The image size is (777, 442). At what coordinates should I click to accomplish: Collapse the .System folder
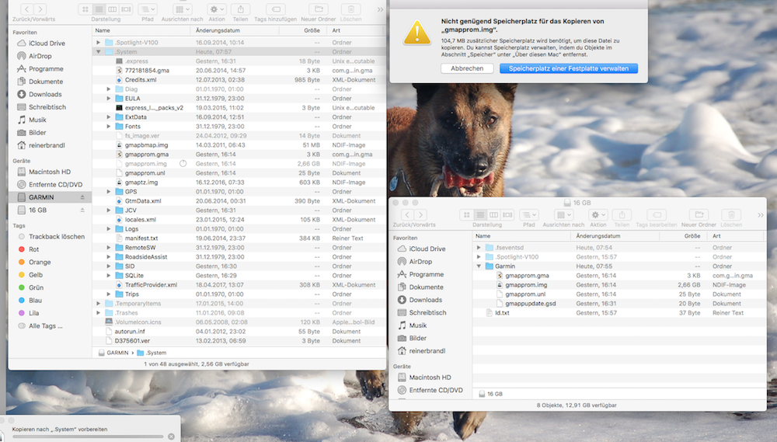coord(98,51)
